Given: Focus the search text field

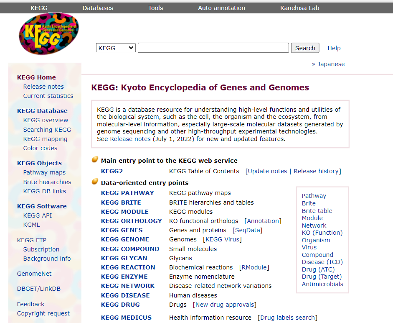Looking at the screenshot, I should pyautogui.click(x=213, y=48).
